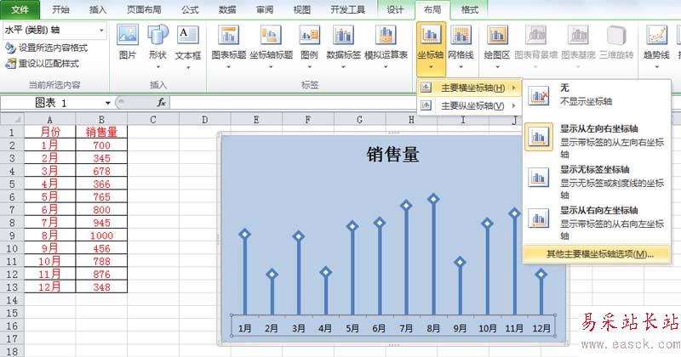Open Axis Titles (坐标轴标题) options
This screenshot has width=681, height=357.
coord(271,47)
